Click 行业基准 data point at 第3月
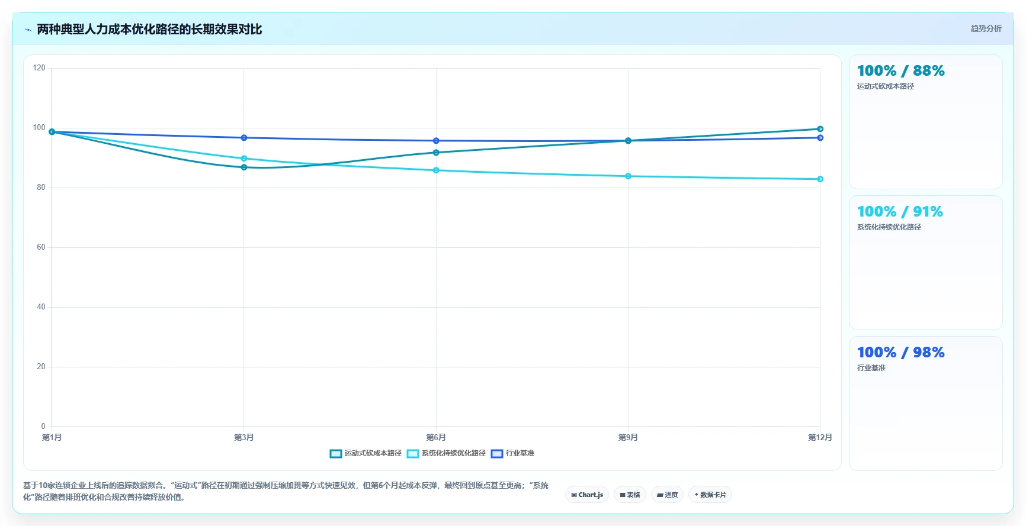Viewport: 1026px width, 526px height. (x=244, y=138)
